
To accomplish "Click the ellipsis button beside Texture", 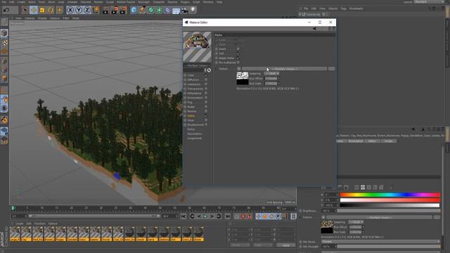I will pyautogui.click(x=331, y=69).
